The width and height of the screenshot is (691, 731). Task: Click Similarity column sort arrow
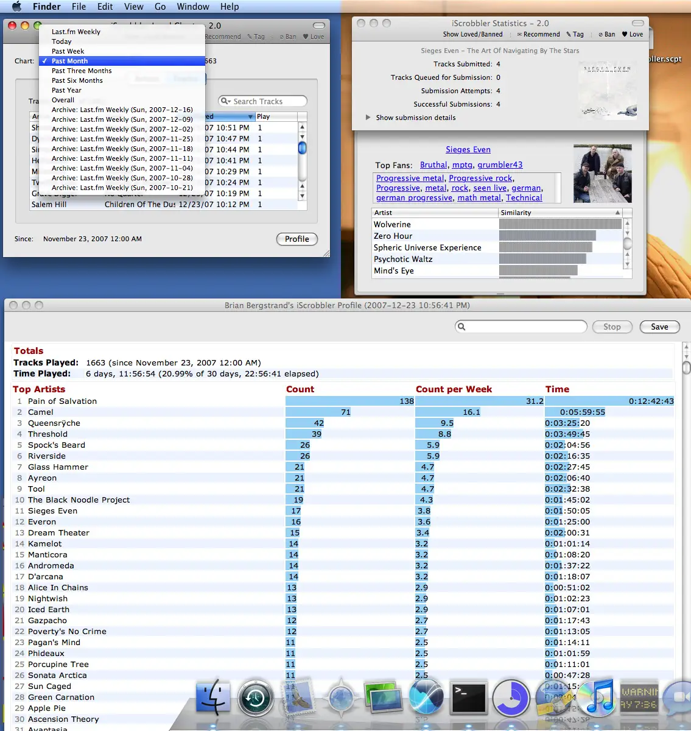click(x=617, y=213)
